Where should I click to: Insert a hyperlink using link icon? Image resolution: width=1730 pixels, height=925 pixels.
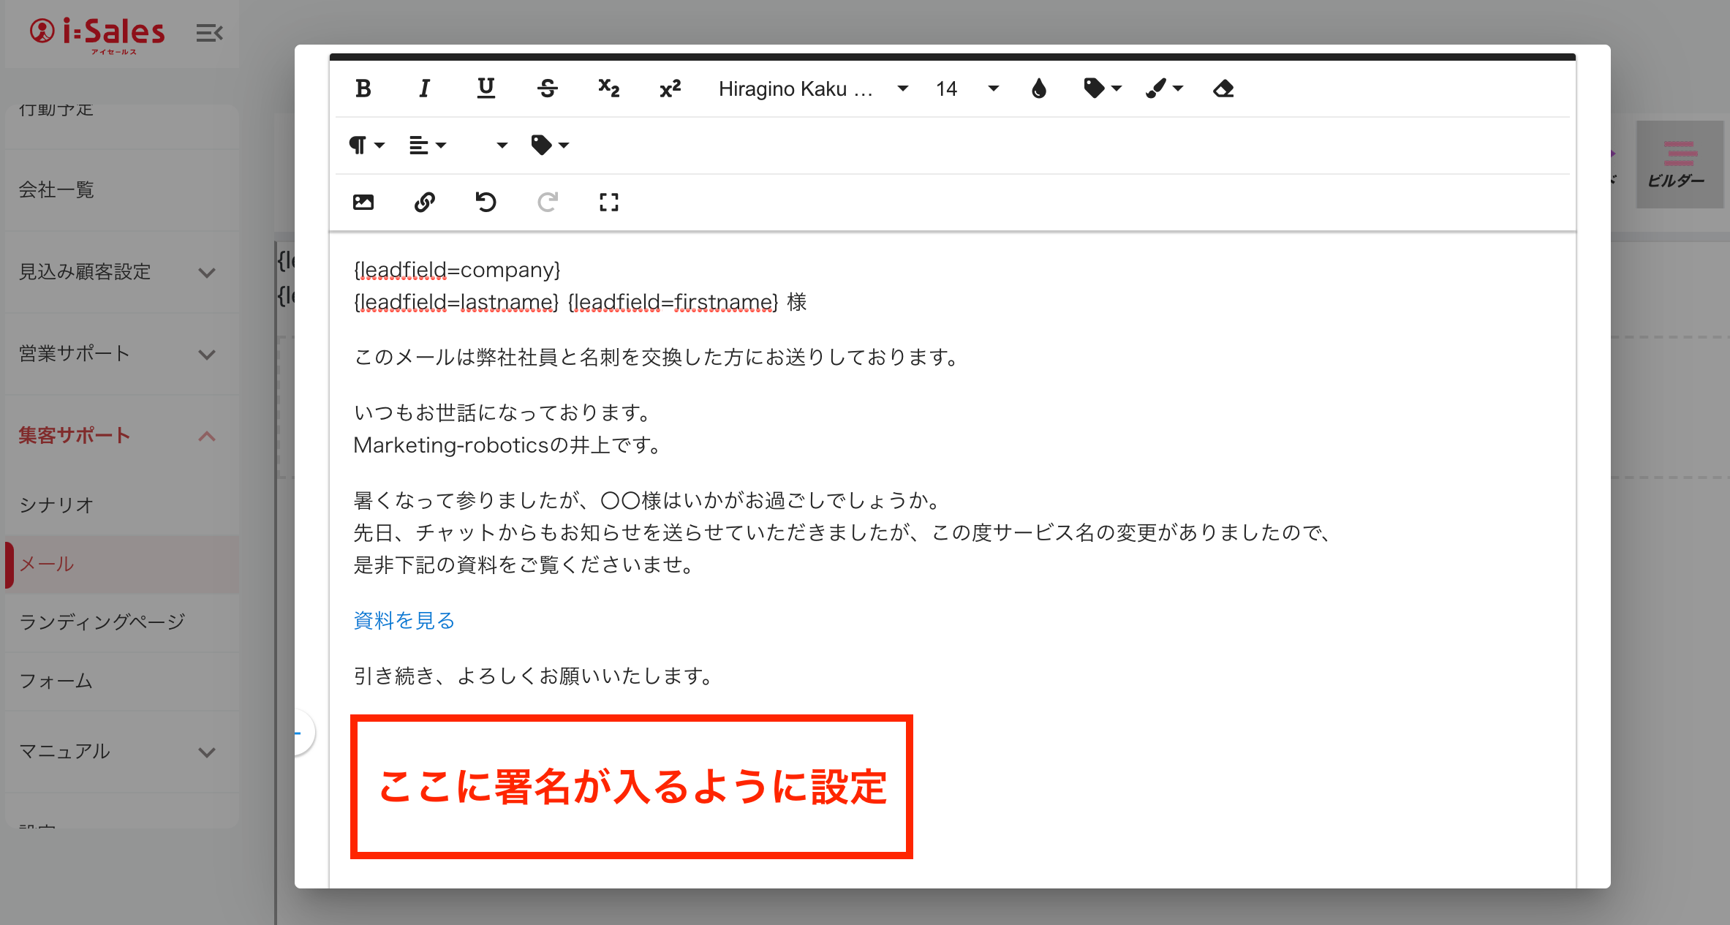[x=424, y=202]
